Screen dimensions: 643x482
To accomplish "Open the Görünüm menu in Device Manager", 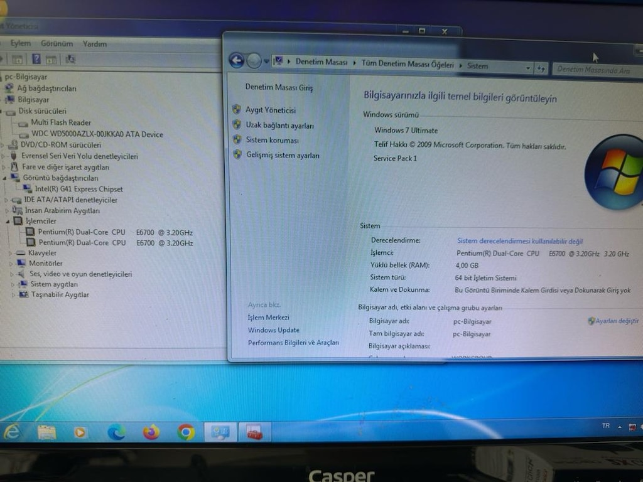I will pos(57,43).
